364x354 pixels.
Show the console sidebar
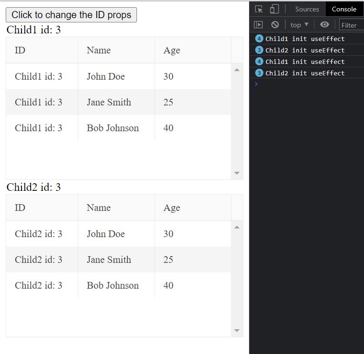point(259,25)
